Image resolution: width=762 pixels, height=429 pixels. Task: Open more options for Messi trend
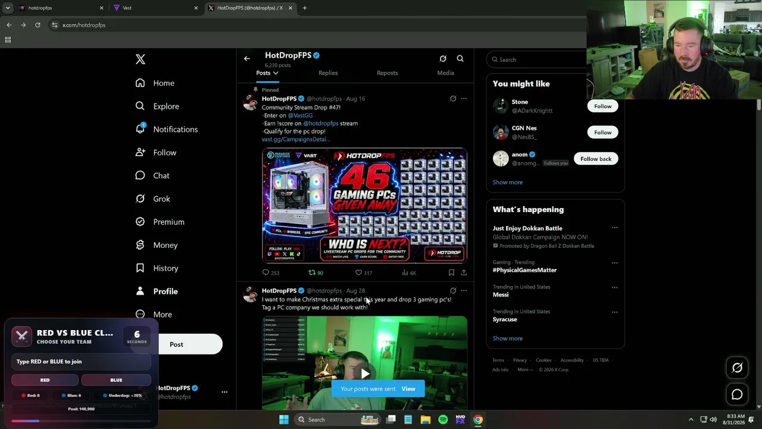click(614, 287)
